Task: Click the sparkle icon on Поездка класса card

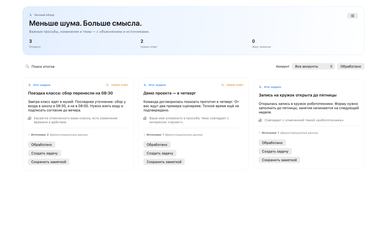Action: tap(30, 85)
